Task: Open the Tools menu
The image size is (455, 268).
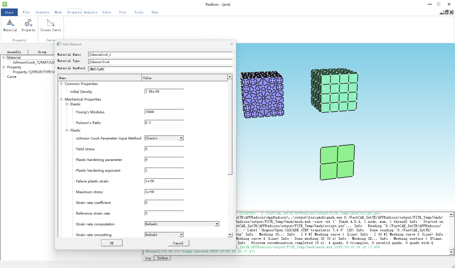Action: pyautogui.click(x=139, y=12)
